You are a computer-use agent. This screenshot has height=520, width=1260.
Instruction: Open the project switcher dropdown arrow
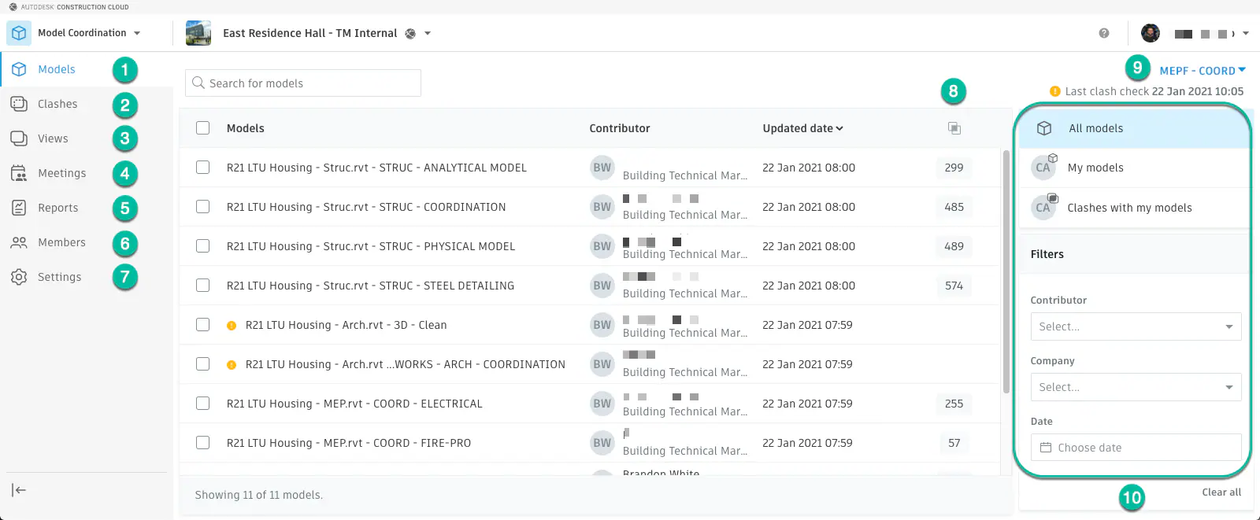pyautogui.click(x=428, y=33)
